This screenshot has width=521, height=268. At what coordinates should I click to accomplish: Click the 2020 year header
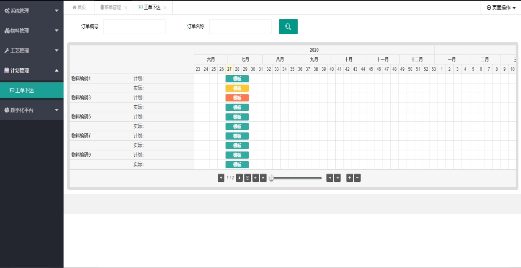click(314, 50)
